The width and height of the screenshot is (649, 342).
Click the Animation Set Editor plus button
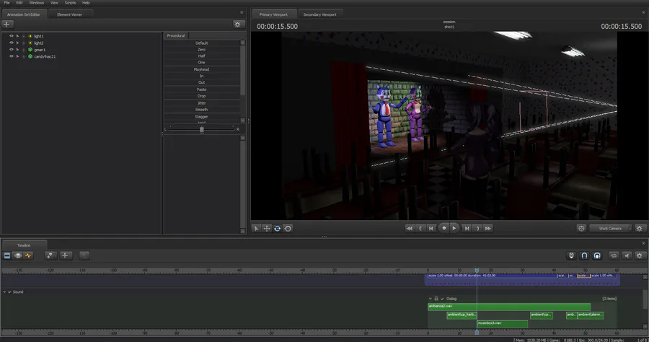(x=7, y=24)
